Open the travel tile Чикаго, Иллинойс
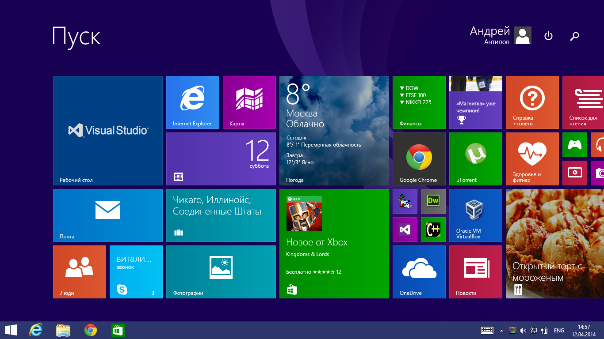This screenshot has width=604, height=339. pyautogui.click(x=221, y=215)
